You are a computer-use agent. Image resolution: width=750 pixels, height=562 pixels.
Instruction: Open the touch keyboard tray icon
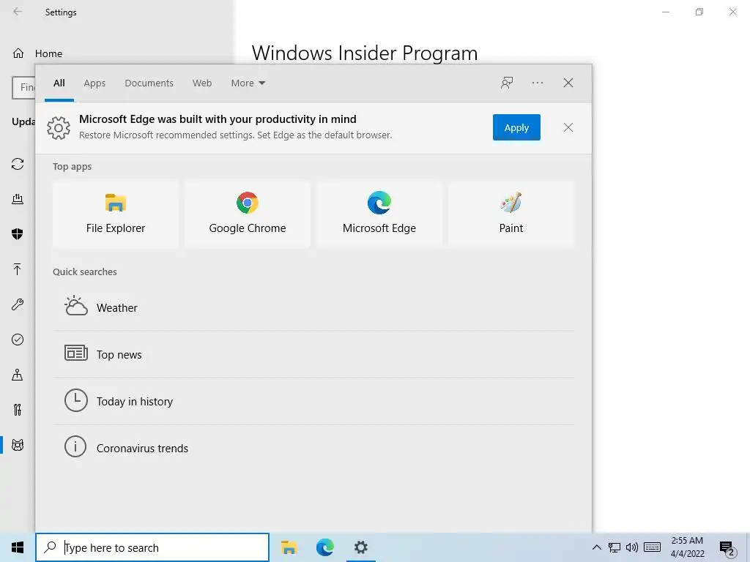pyautogui.click(x=652, y=547)
